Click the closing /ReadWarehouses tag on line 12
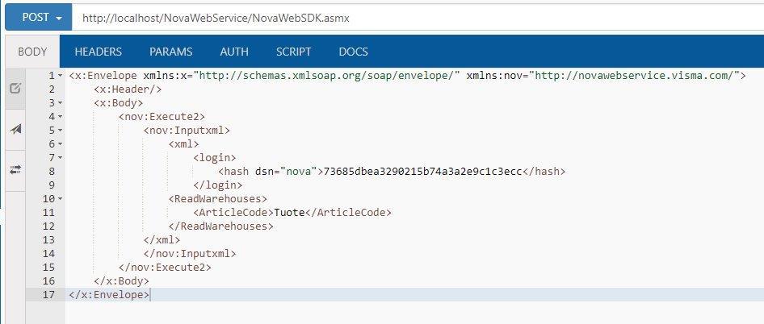The width and height of the screenshot is (764, 324). point(220,226)
